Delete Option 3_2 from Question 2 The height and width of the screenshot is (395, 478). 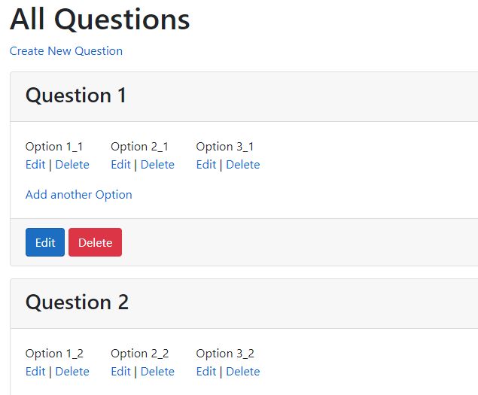pyautogui.click(x=243, y=372)
